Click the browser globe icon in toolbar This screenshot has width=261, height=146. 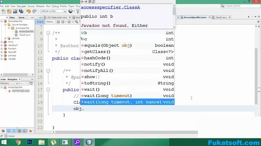coord(71,11)
